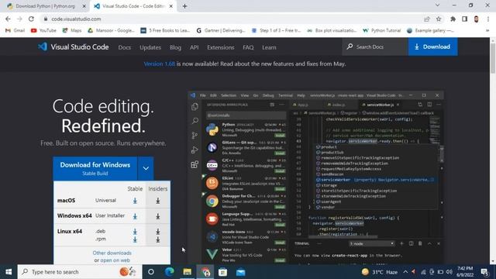Open the notification center icon
Viewport: 496px width, 279px height.
point(485,272)
